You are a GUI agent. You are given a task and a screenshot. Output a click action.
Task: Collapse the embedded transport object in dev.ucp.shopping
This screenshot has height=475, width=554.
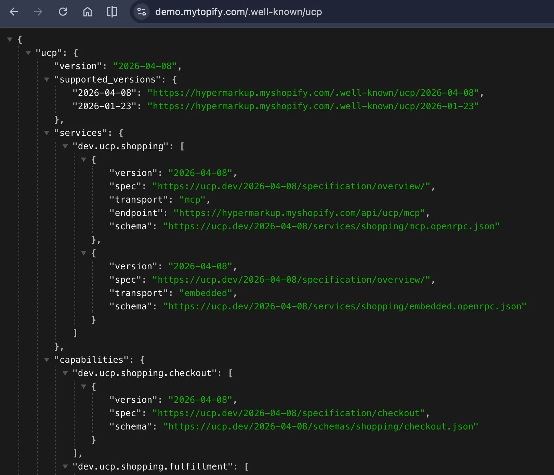(x=84, y=253)
